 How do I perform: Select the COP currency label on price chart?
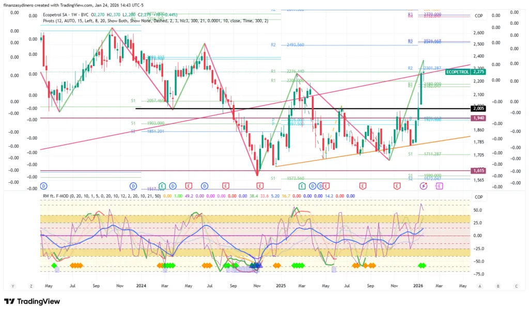pyautogui.click(x=478, y=16)
